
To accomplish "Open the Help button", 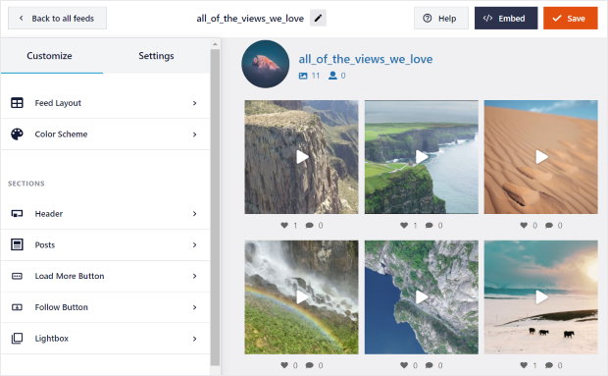I will pyautogui.click(x=441, y=19).
